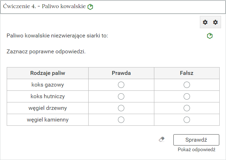Click the green hexagon icon beside exercise title
Image resolution: width=226 pixels, height=160 pixels.
[90, 7]
